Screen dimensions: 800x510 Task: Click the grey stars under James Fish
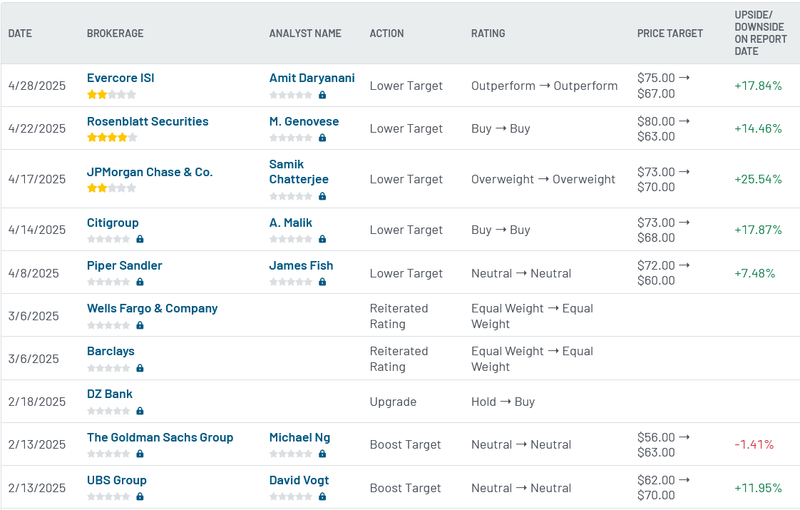[x=291, y=282]
